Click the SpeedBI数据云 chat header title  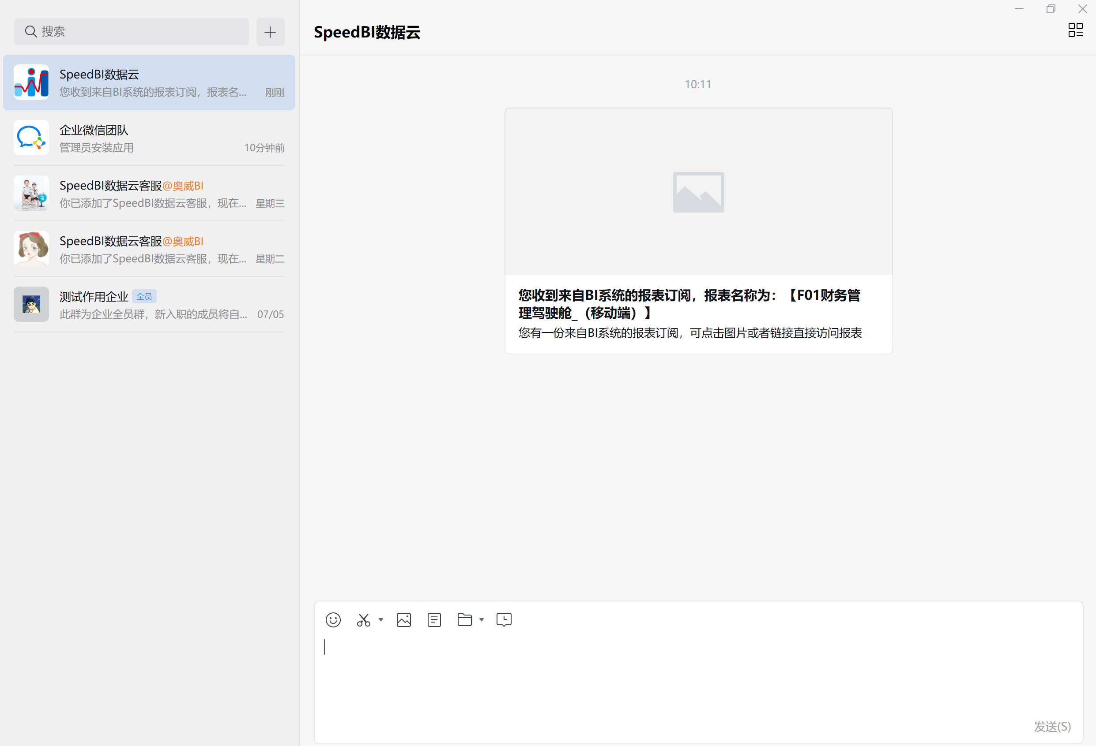[367, 32]
